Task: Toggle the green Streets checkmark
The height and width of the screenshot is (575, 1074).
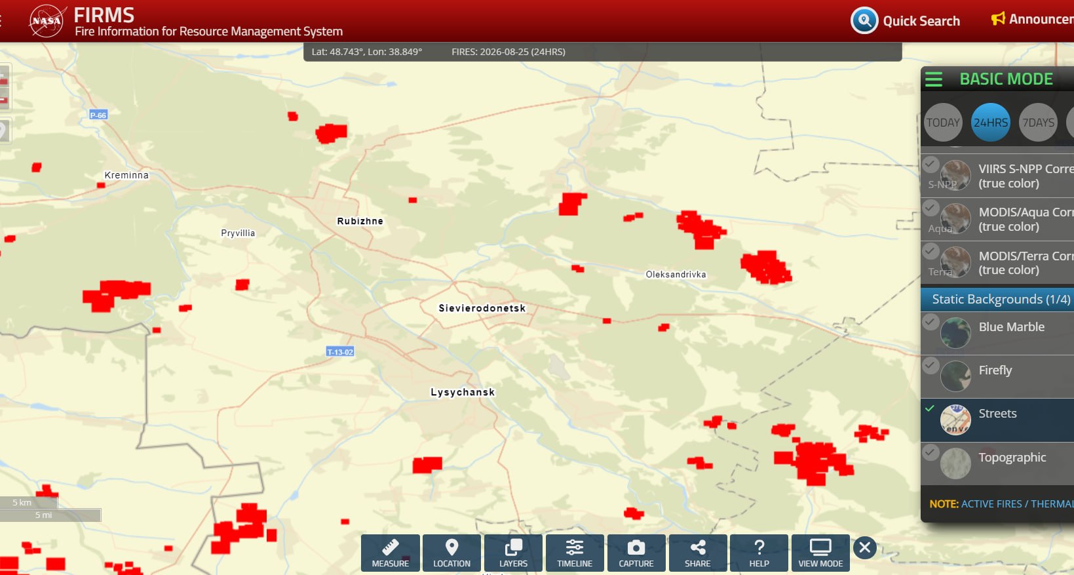Action: click(x=930, y=408)
